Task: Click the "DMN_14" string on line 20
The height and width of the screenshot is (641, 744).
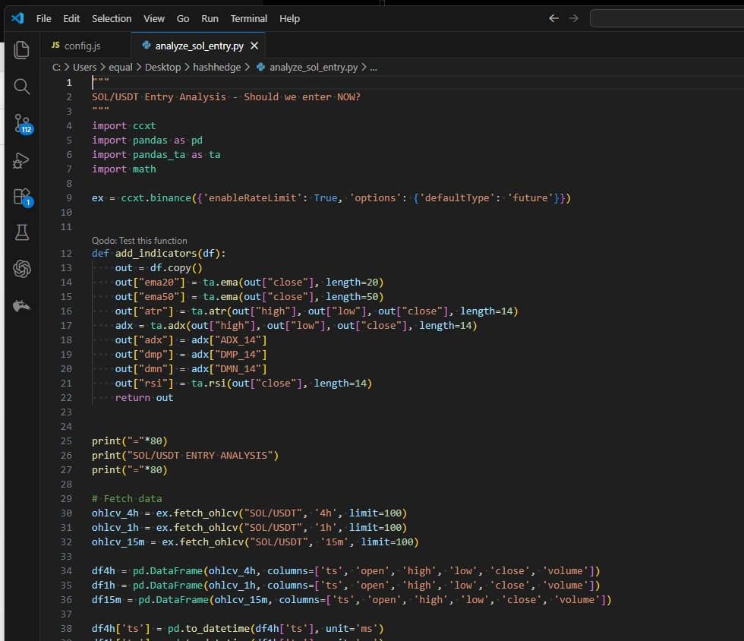Action: [238, 368]
